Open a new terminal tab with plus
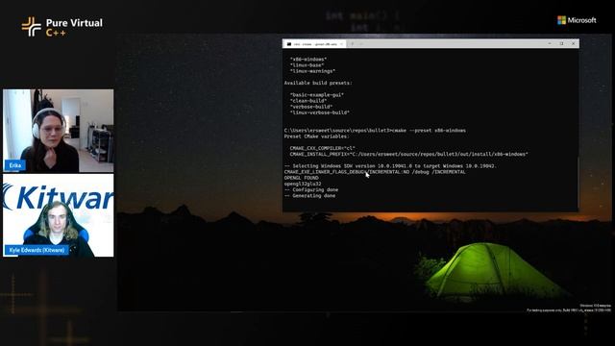Viewport: 615px width, 346px height. (x=353, y=44)
